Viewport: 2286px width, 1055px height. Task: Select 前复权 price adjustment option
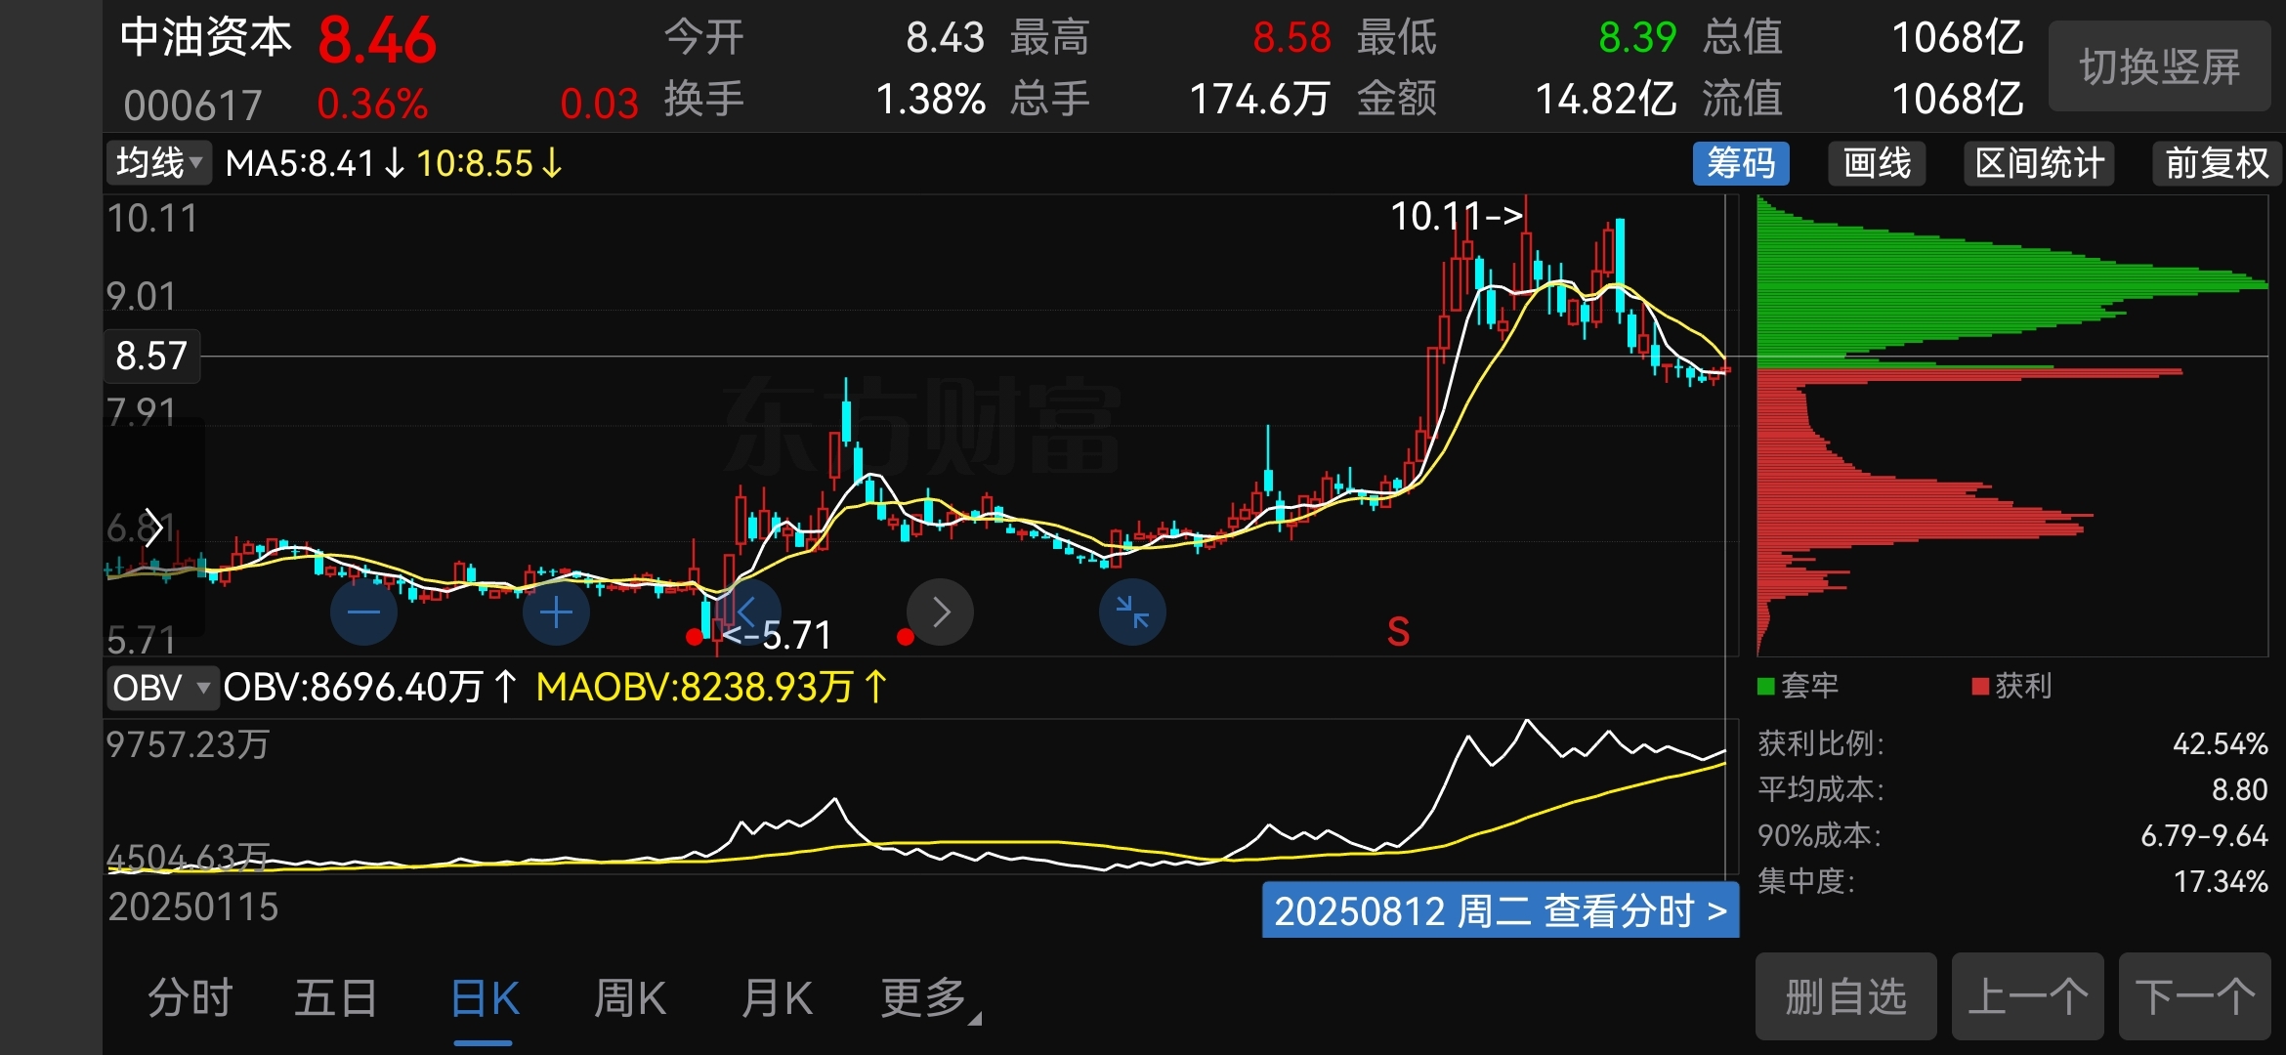(x=2217, y=163)
